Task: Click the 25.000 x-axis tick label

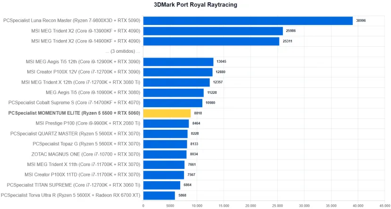Action: 277,206
